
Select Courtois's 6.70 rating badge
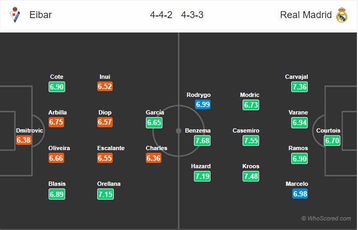[x=332, y=141]
